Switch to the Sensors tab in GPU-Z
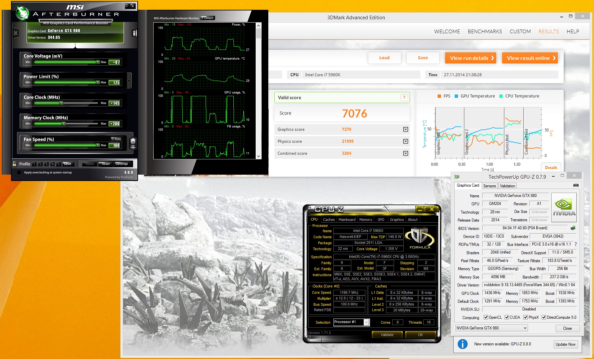The image size is (594, 359). [x=489, y=186]
